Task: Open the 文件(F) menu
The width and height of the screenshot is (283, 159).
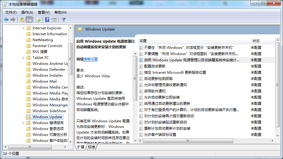Action: 11,12
